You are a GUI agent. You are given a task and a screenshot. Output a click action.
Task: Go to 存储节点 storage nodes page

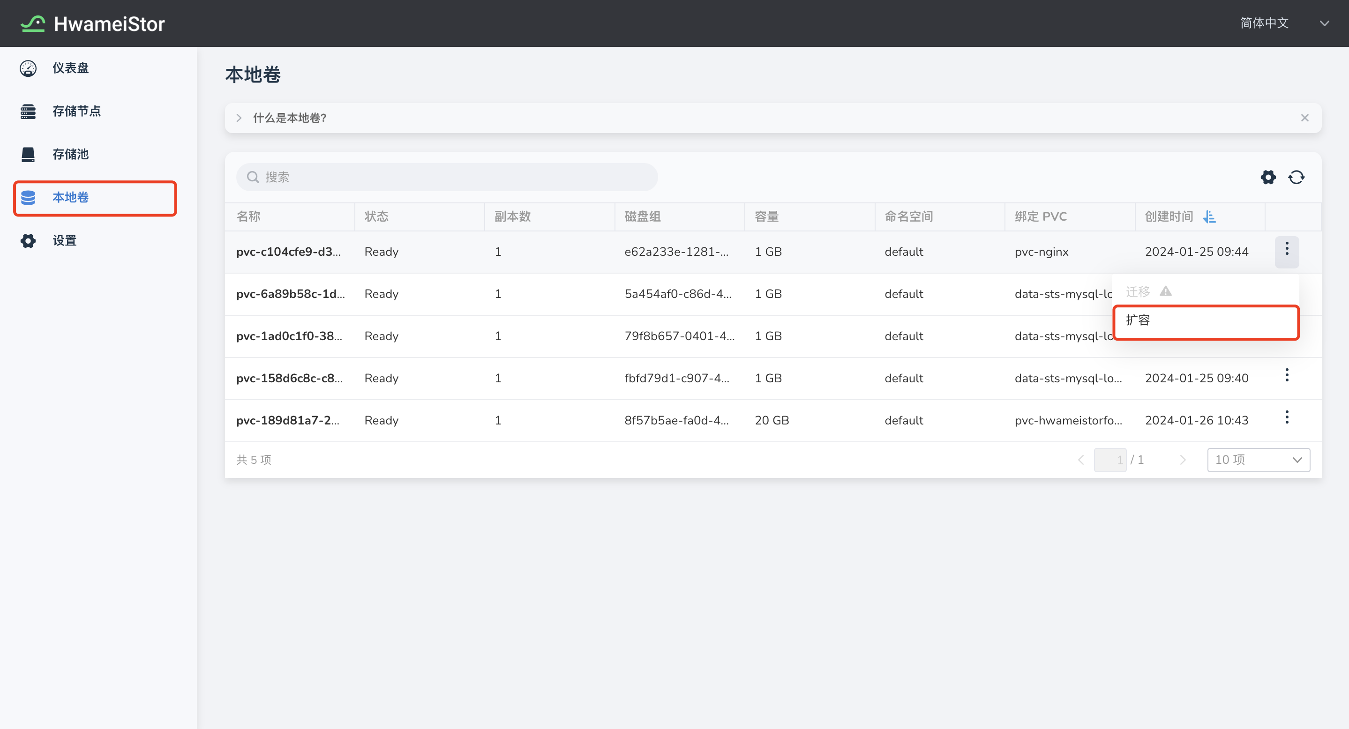76,111
